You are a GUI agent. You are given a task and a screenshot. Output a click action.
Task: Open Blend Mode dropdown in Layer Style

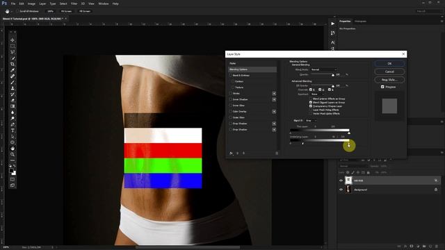[x=323, y=69]
